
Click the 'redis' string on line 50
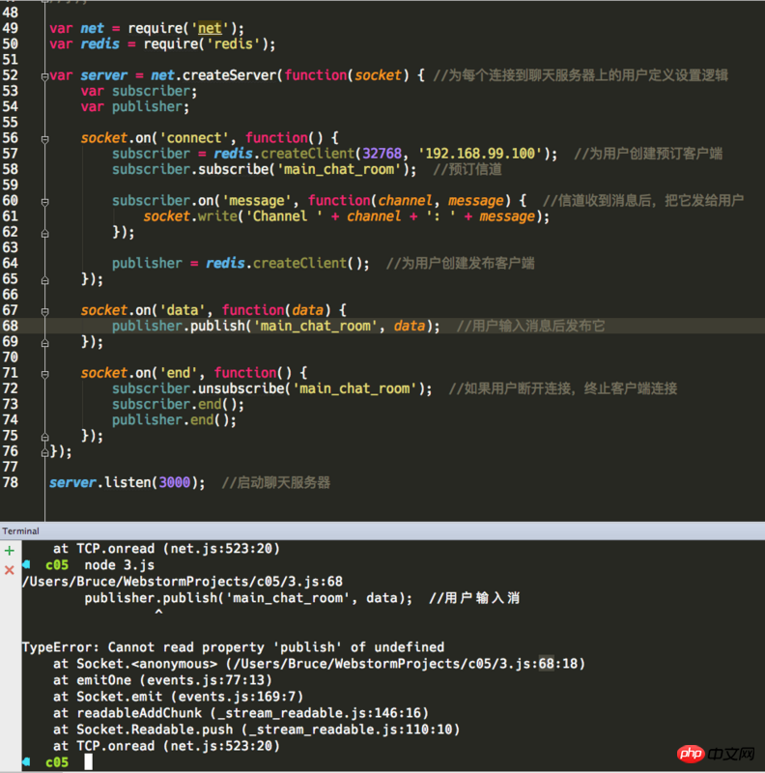[233, 43]
